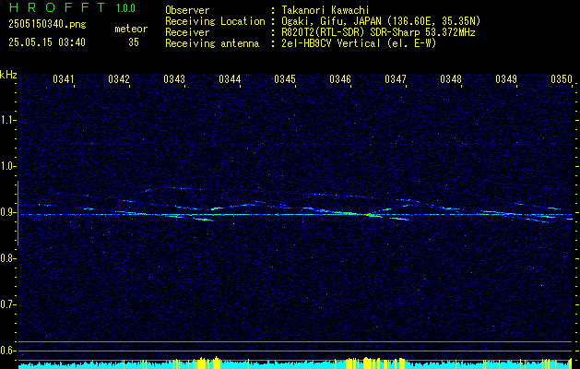Click the 0341 time marker
This screenshot has height=369, width=580.
[x=64, y=79]
